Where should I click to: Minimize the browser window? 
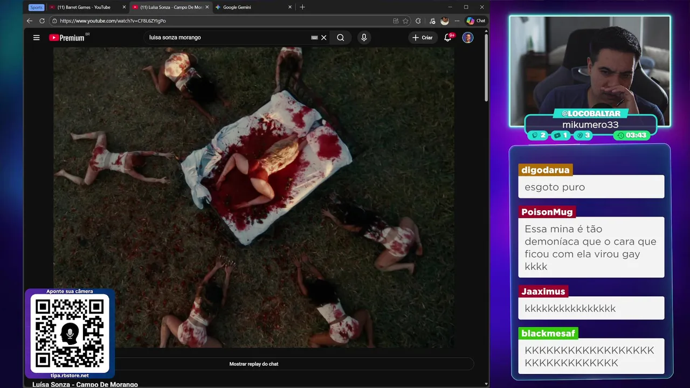point(450,7)
